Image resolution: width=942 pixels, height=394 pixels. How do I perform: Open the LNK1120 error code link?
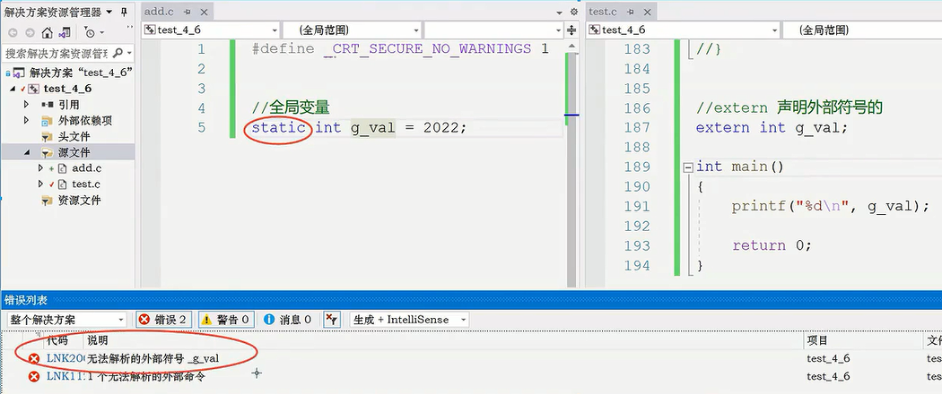point(65,377)
